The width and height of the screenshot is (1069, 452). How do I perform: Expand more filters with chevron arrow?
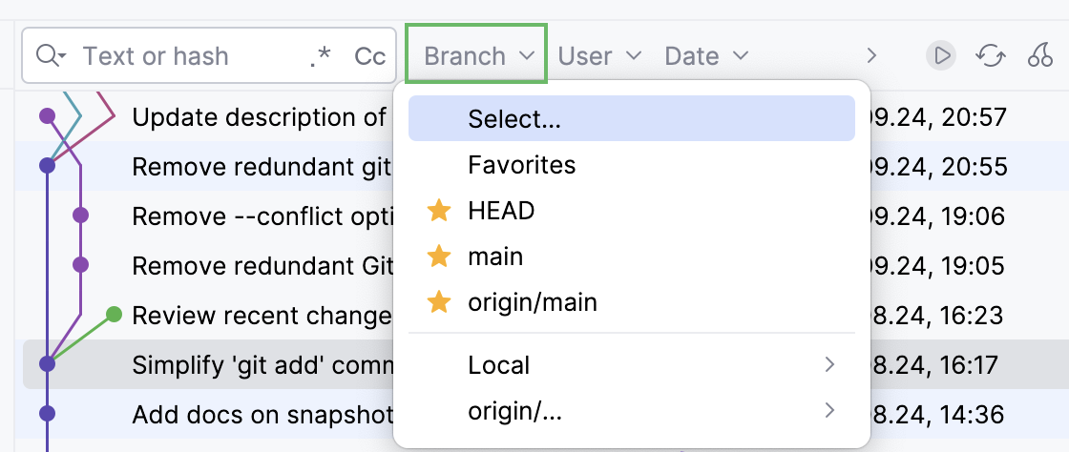pos(870,56)
